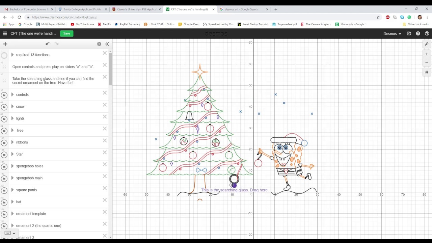Undo the last edit
The height and width of the screenshot is (243, 432).
(48, 44)
